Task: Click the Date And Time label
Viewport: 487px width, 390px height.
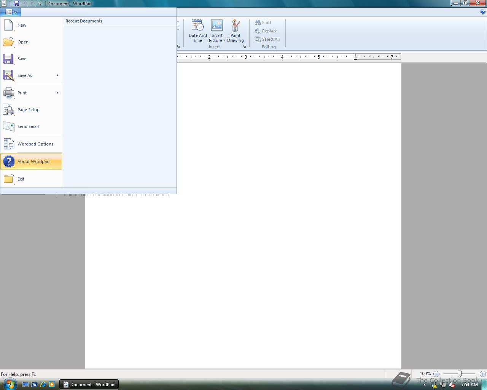Action: 198,38
